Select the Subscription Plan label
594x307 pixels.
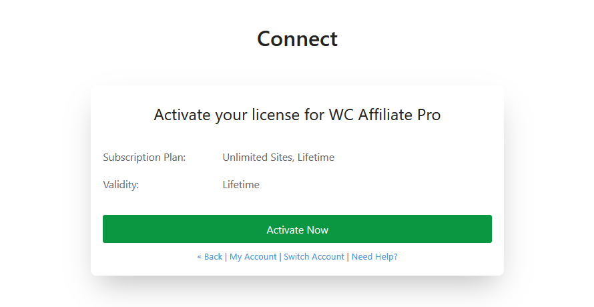[144, 158]
